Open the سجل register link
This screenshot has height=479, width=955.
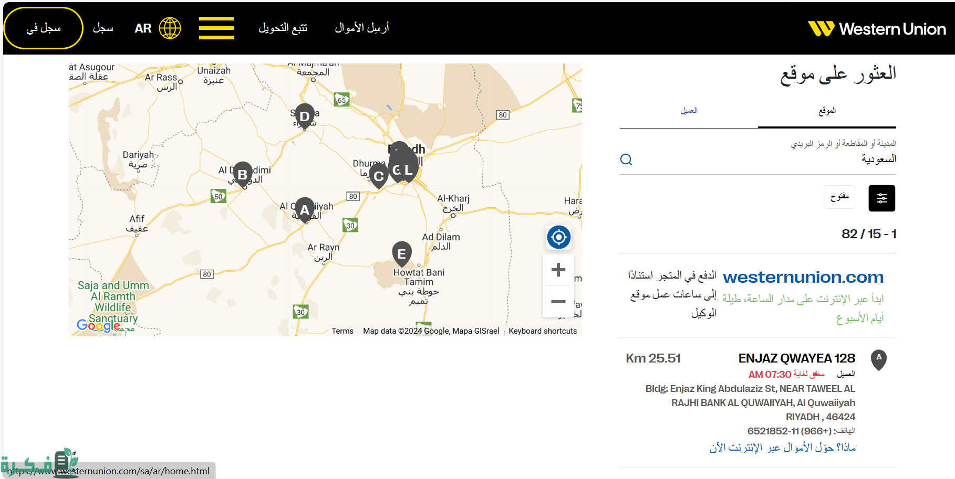(103, 28)
